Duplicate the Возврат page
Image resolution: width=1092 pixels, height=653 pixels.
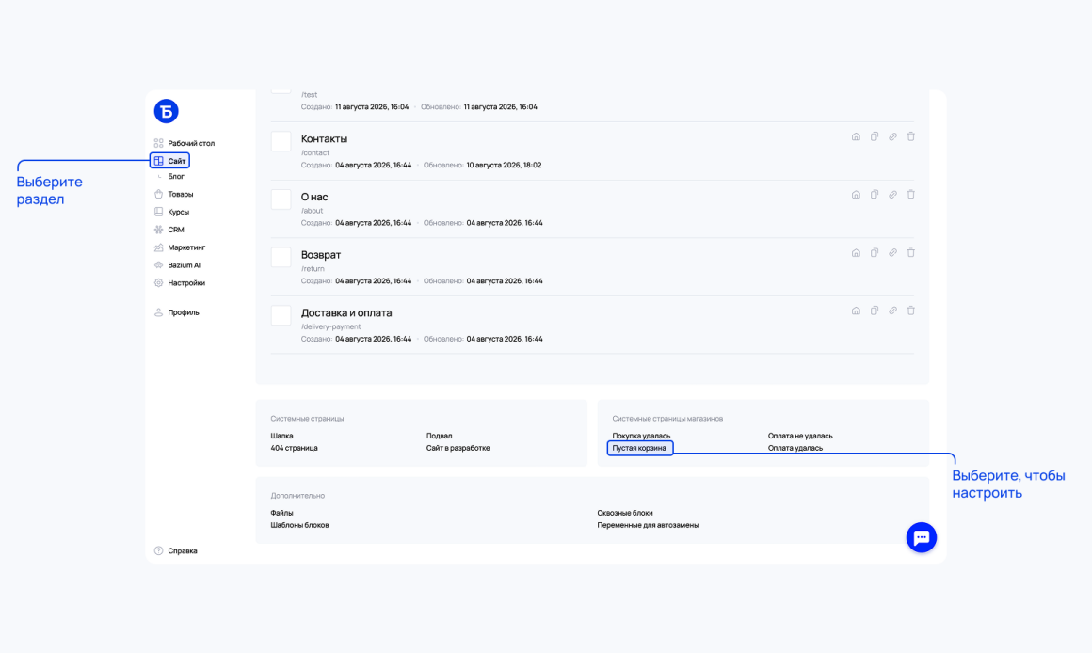tap(874, 253)
